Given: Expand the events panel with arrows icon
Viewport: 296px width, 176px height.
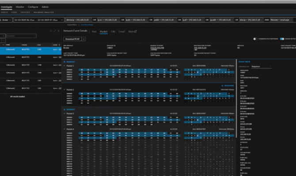Looking at the screenshot, I should click(54, 31).
